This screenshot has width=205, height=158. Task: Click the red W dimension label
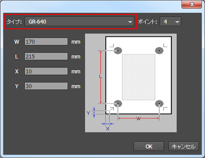[138, 119]
